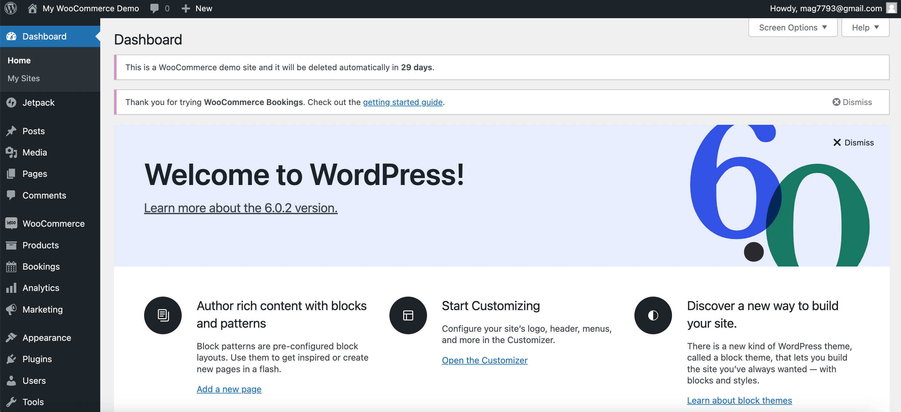Expand the Help dropdown
This screenshot has width=901, height=412.
(x=865, y=28)
